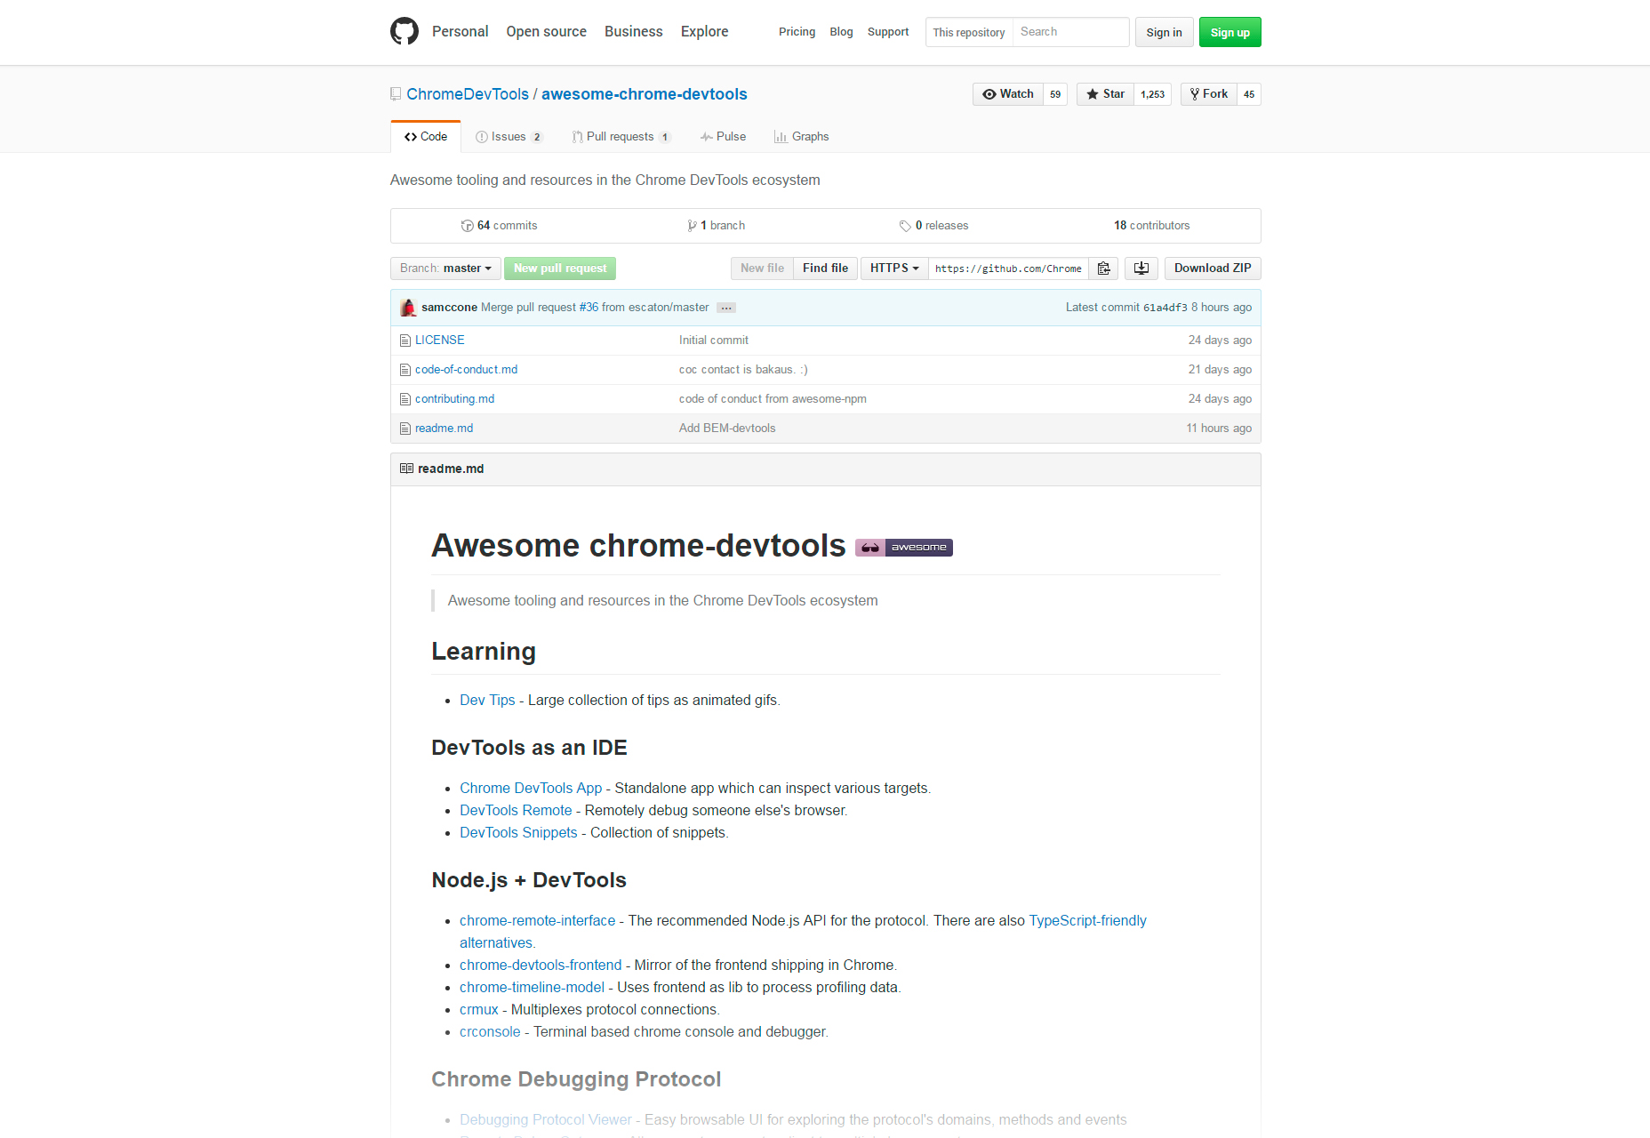Fork this repository
The height and width of the screenshot is (1138, 1650).
pos(1209,94)
